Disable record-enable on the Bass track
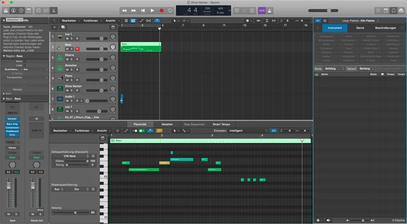Screen dimensions: 407x224 [77, 49]
